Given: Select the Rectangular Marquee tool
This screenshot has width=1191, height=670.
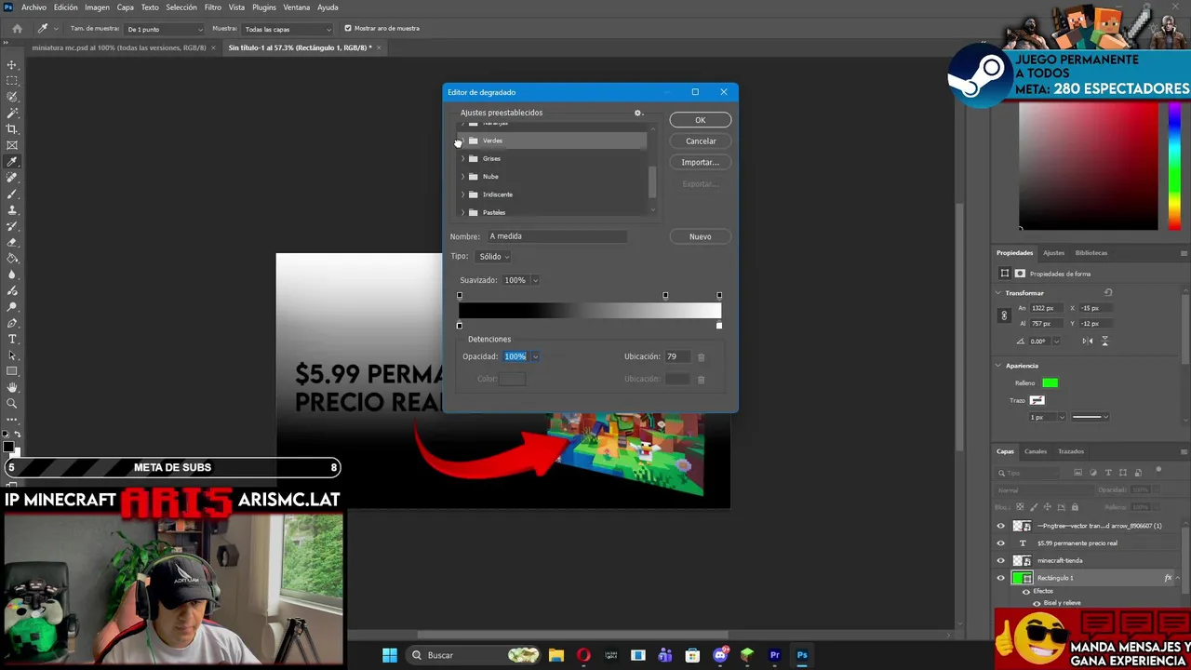Looking at the screenshot, I should point(12,81).
